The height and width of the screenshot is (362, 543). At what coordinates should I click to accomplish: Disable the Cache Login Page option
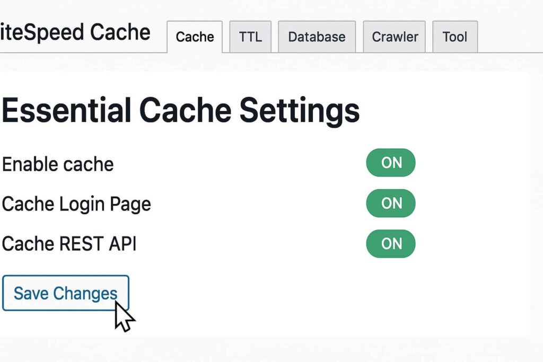coord(391,203)
